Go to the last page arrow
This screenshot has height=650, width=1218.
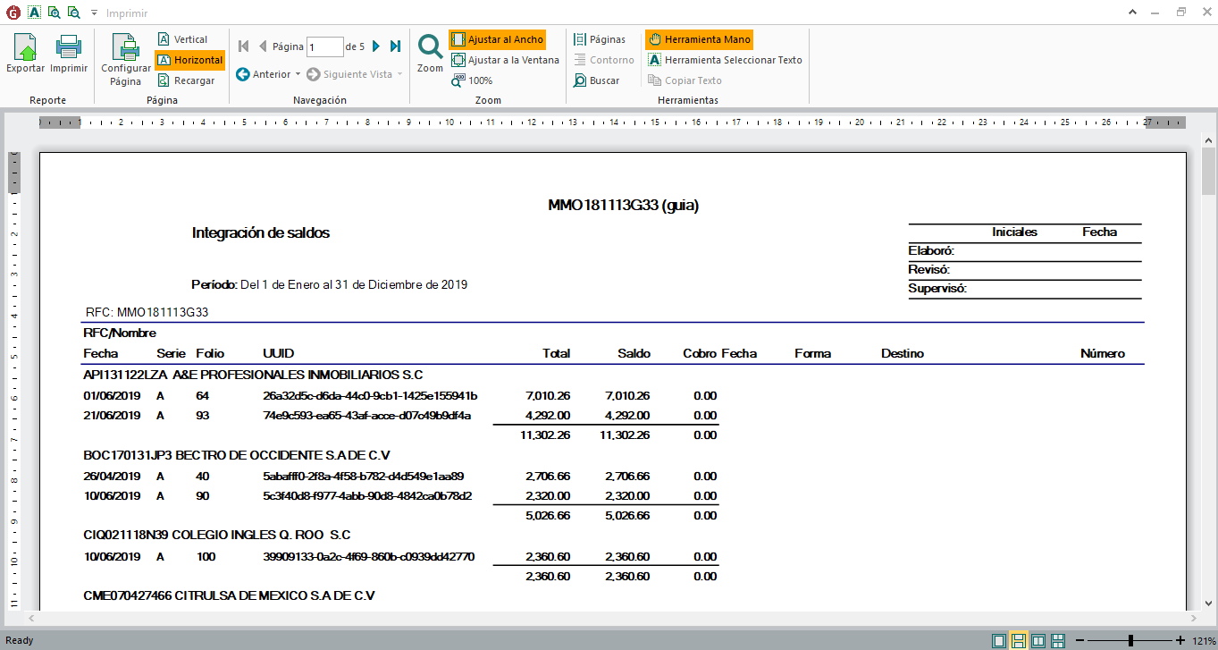(395, 46)
